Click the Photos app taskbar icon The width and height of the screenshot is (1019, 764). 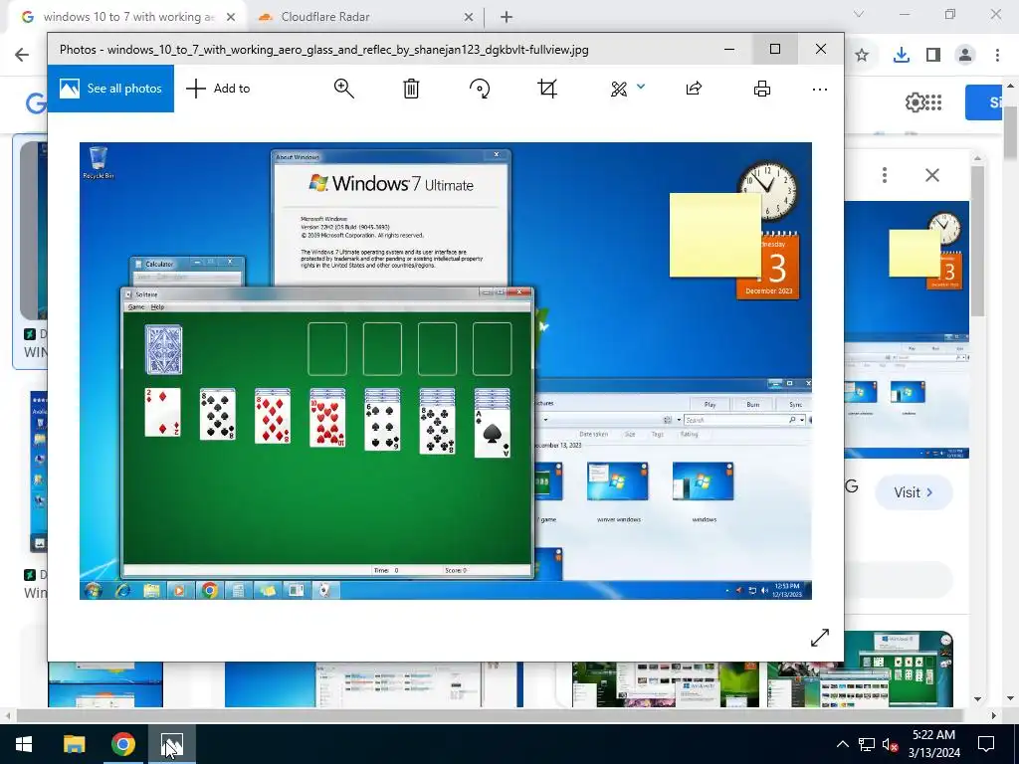point(172,744)
